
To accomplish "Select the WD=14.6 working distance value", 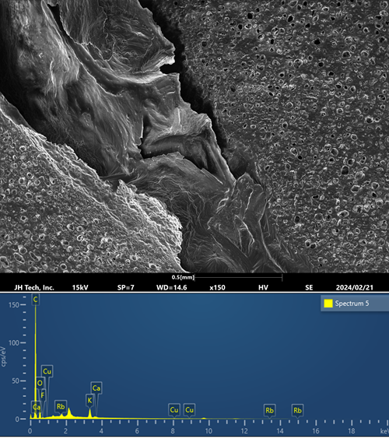I will point(172,287).
